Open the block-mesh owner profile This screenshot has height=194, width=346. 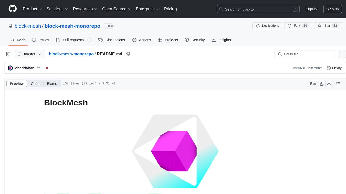[x=28, y=26]
